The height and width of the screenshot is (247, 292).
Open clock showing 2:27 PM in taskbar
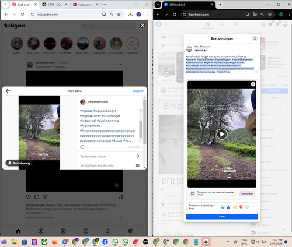click(x=277, y=242)
